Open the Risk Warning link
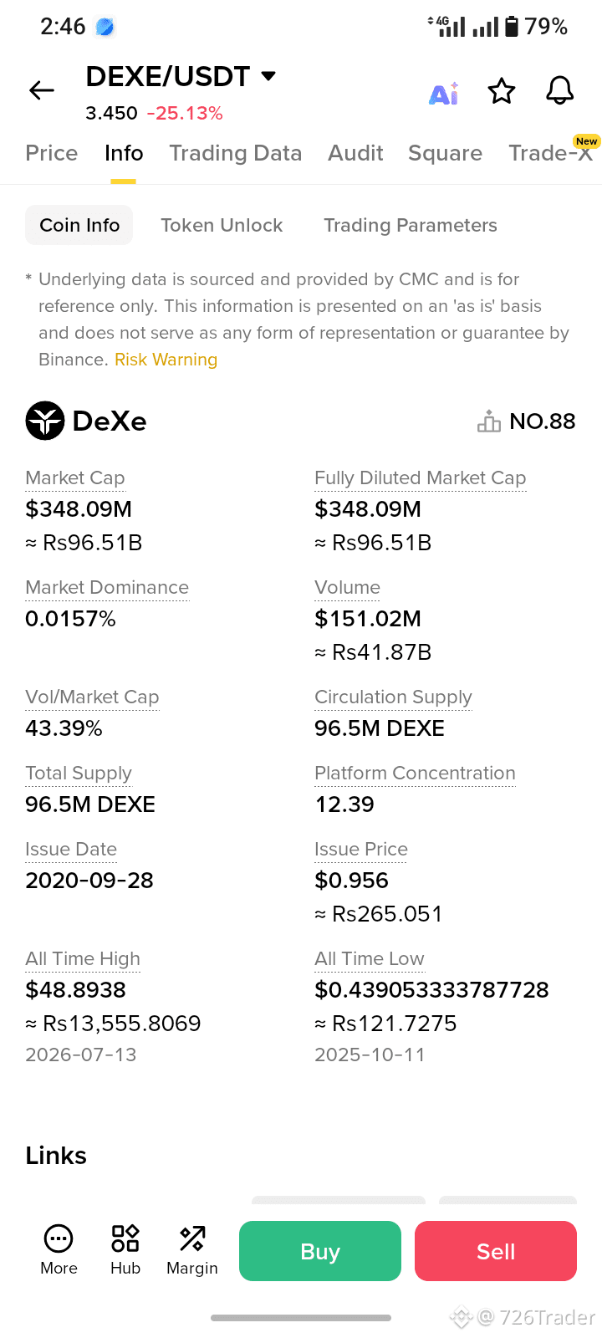The image size is (602, 1338). pos(166,360)
